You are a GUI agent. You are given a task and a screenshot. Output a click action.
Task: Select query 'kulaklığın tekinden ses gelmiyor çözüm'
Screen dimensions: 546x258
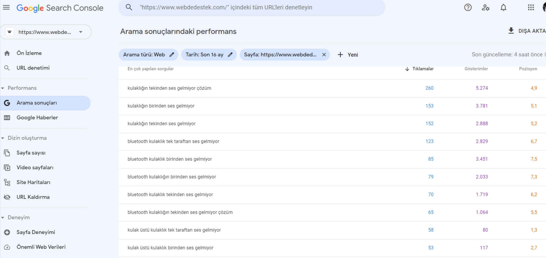click(169, 88)
